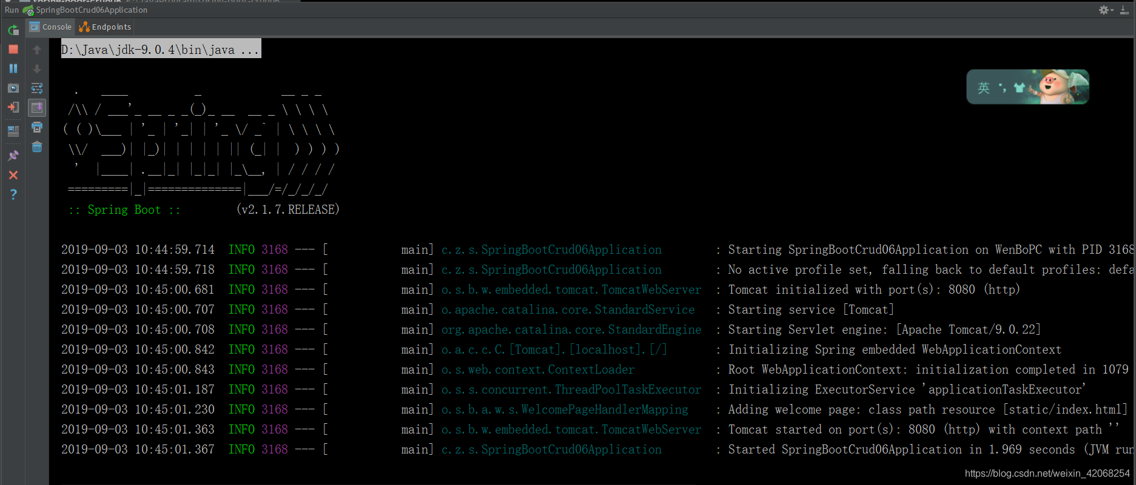
Task: Click the Exit icon with red arrow
Action: (13, 108)
